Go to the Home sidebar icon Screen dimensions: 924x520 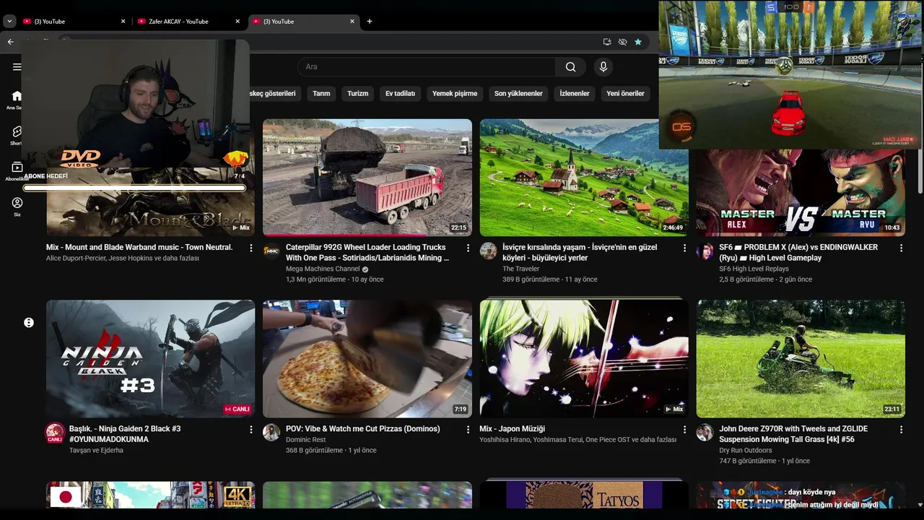(x=17, y=96)
